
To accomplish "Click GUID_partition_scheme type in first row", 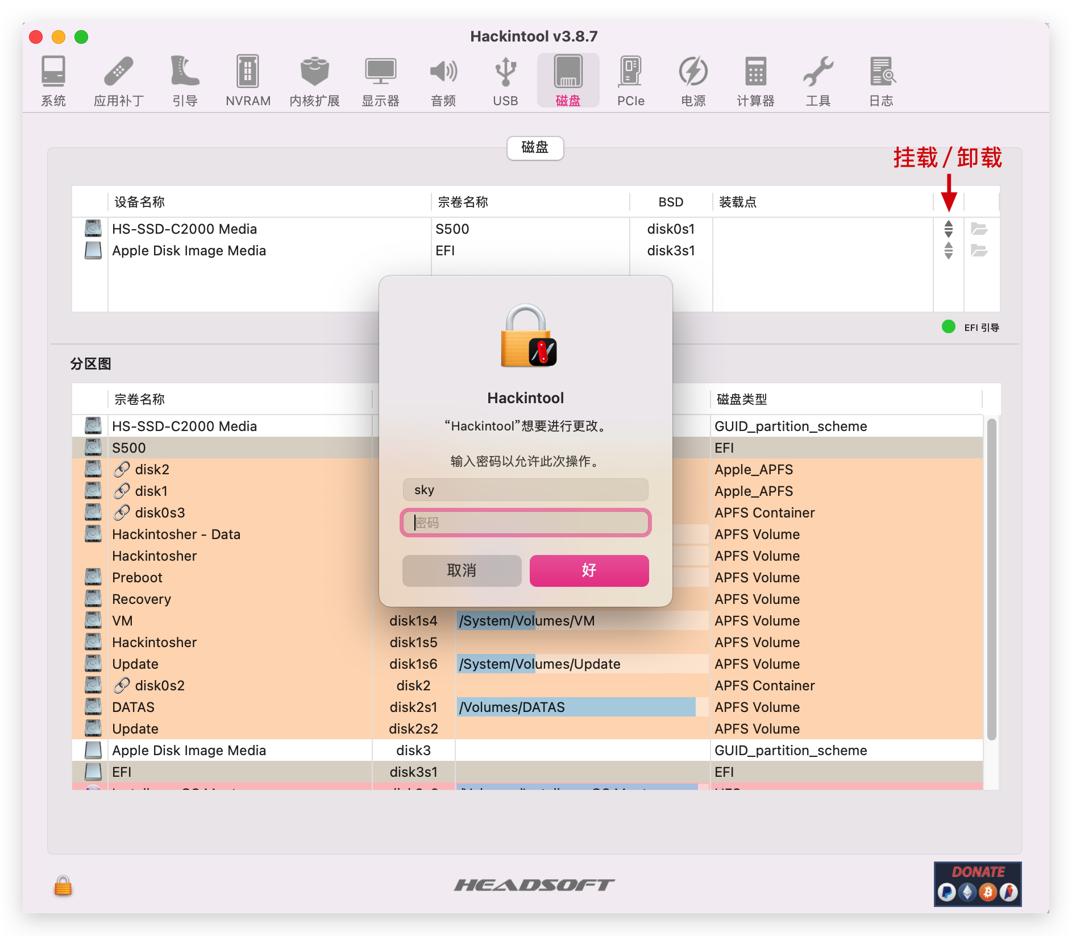I will [791, 426].
